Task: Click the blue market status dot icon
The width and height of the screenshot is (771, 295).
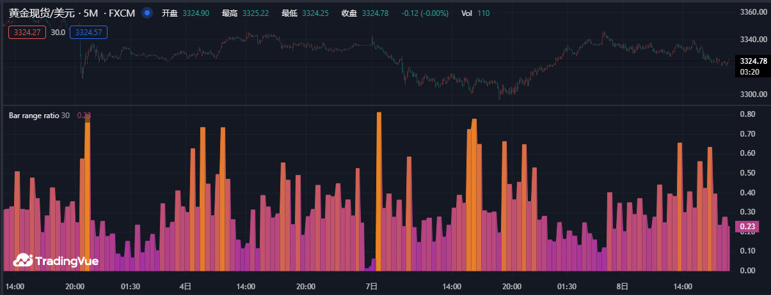Action: pos(147,13)
